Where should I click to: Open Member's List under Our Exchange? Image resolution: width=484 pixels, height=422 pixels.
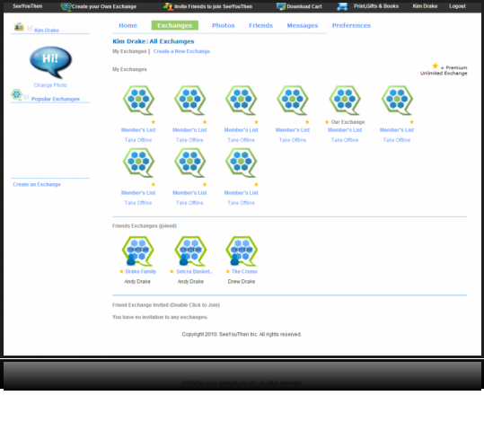345,130
